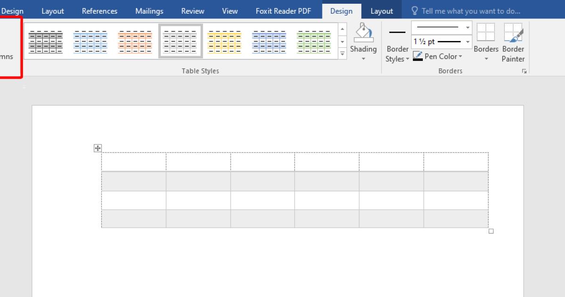Expand the Shading dropdown arrow

click(x=363, y=59)
